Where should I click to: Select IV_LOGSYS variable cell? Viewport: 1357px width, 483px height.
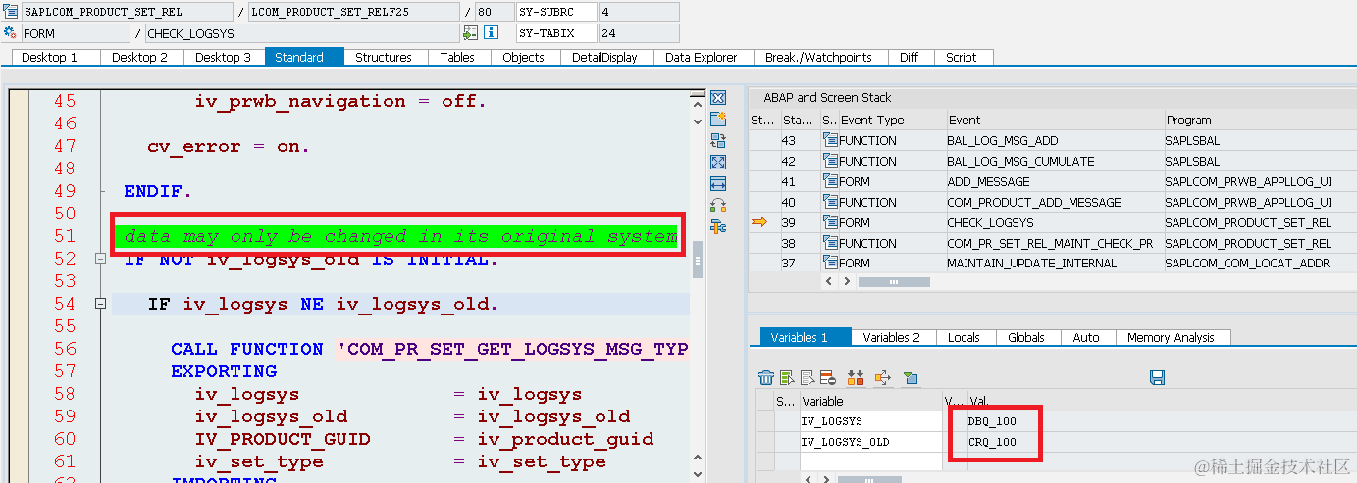point(870,421)
